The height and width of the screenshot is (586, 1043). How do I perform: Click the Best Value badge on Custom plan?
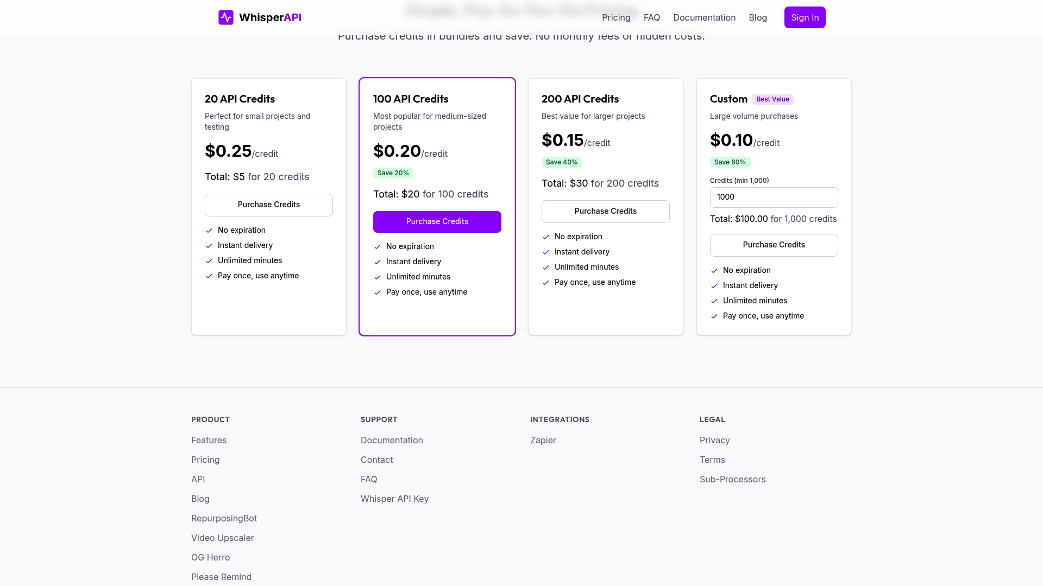point(772,99)
